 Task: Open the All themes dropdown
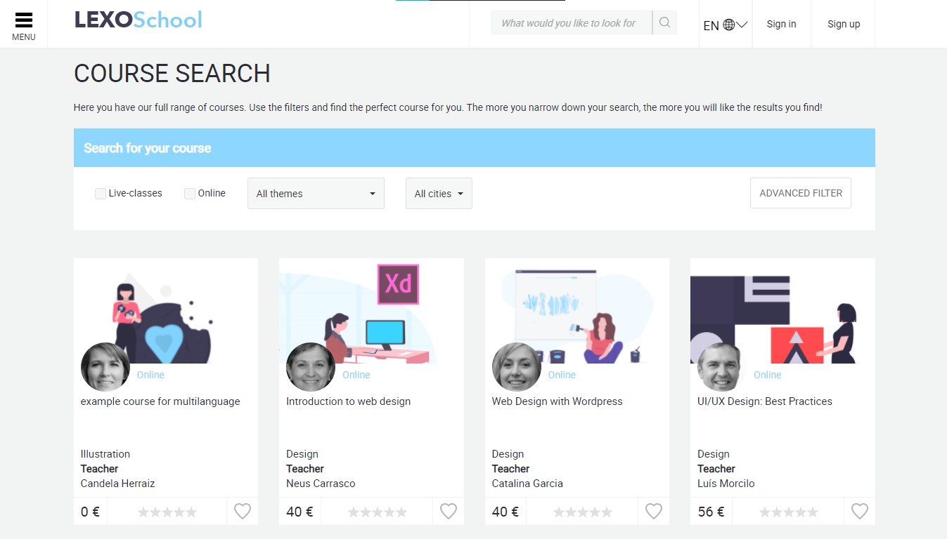click(315, 193)
